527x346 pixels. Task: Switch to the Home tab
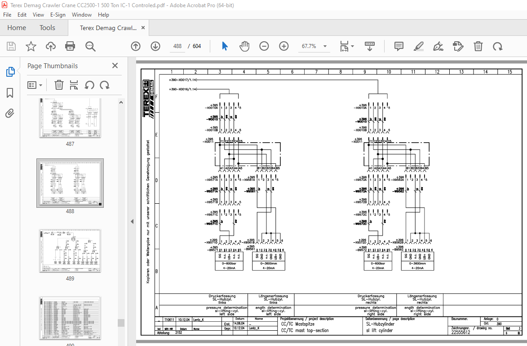(17, 28)
